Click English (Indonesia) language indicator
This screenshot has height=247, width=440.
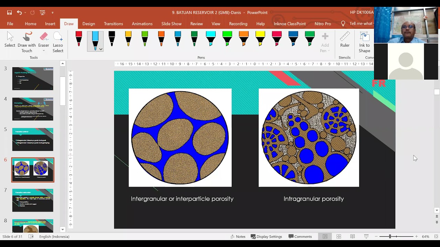point(54,236)
